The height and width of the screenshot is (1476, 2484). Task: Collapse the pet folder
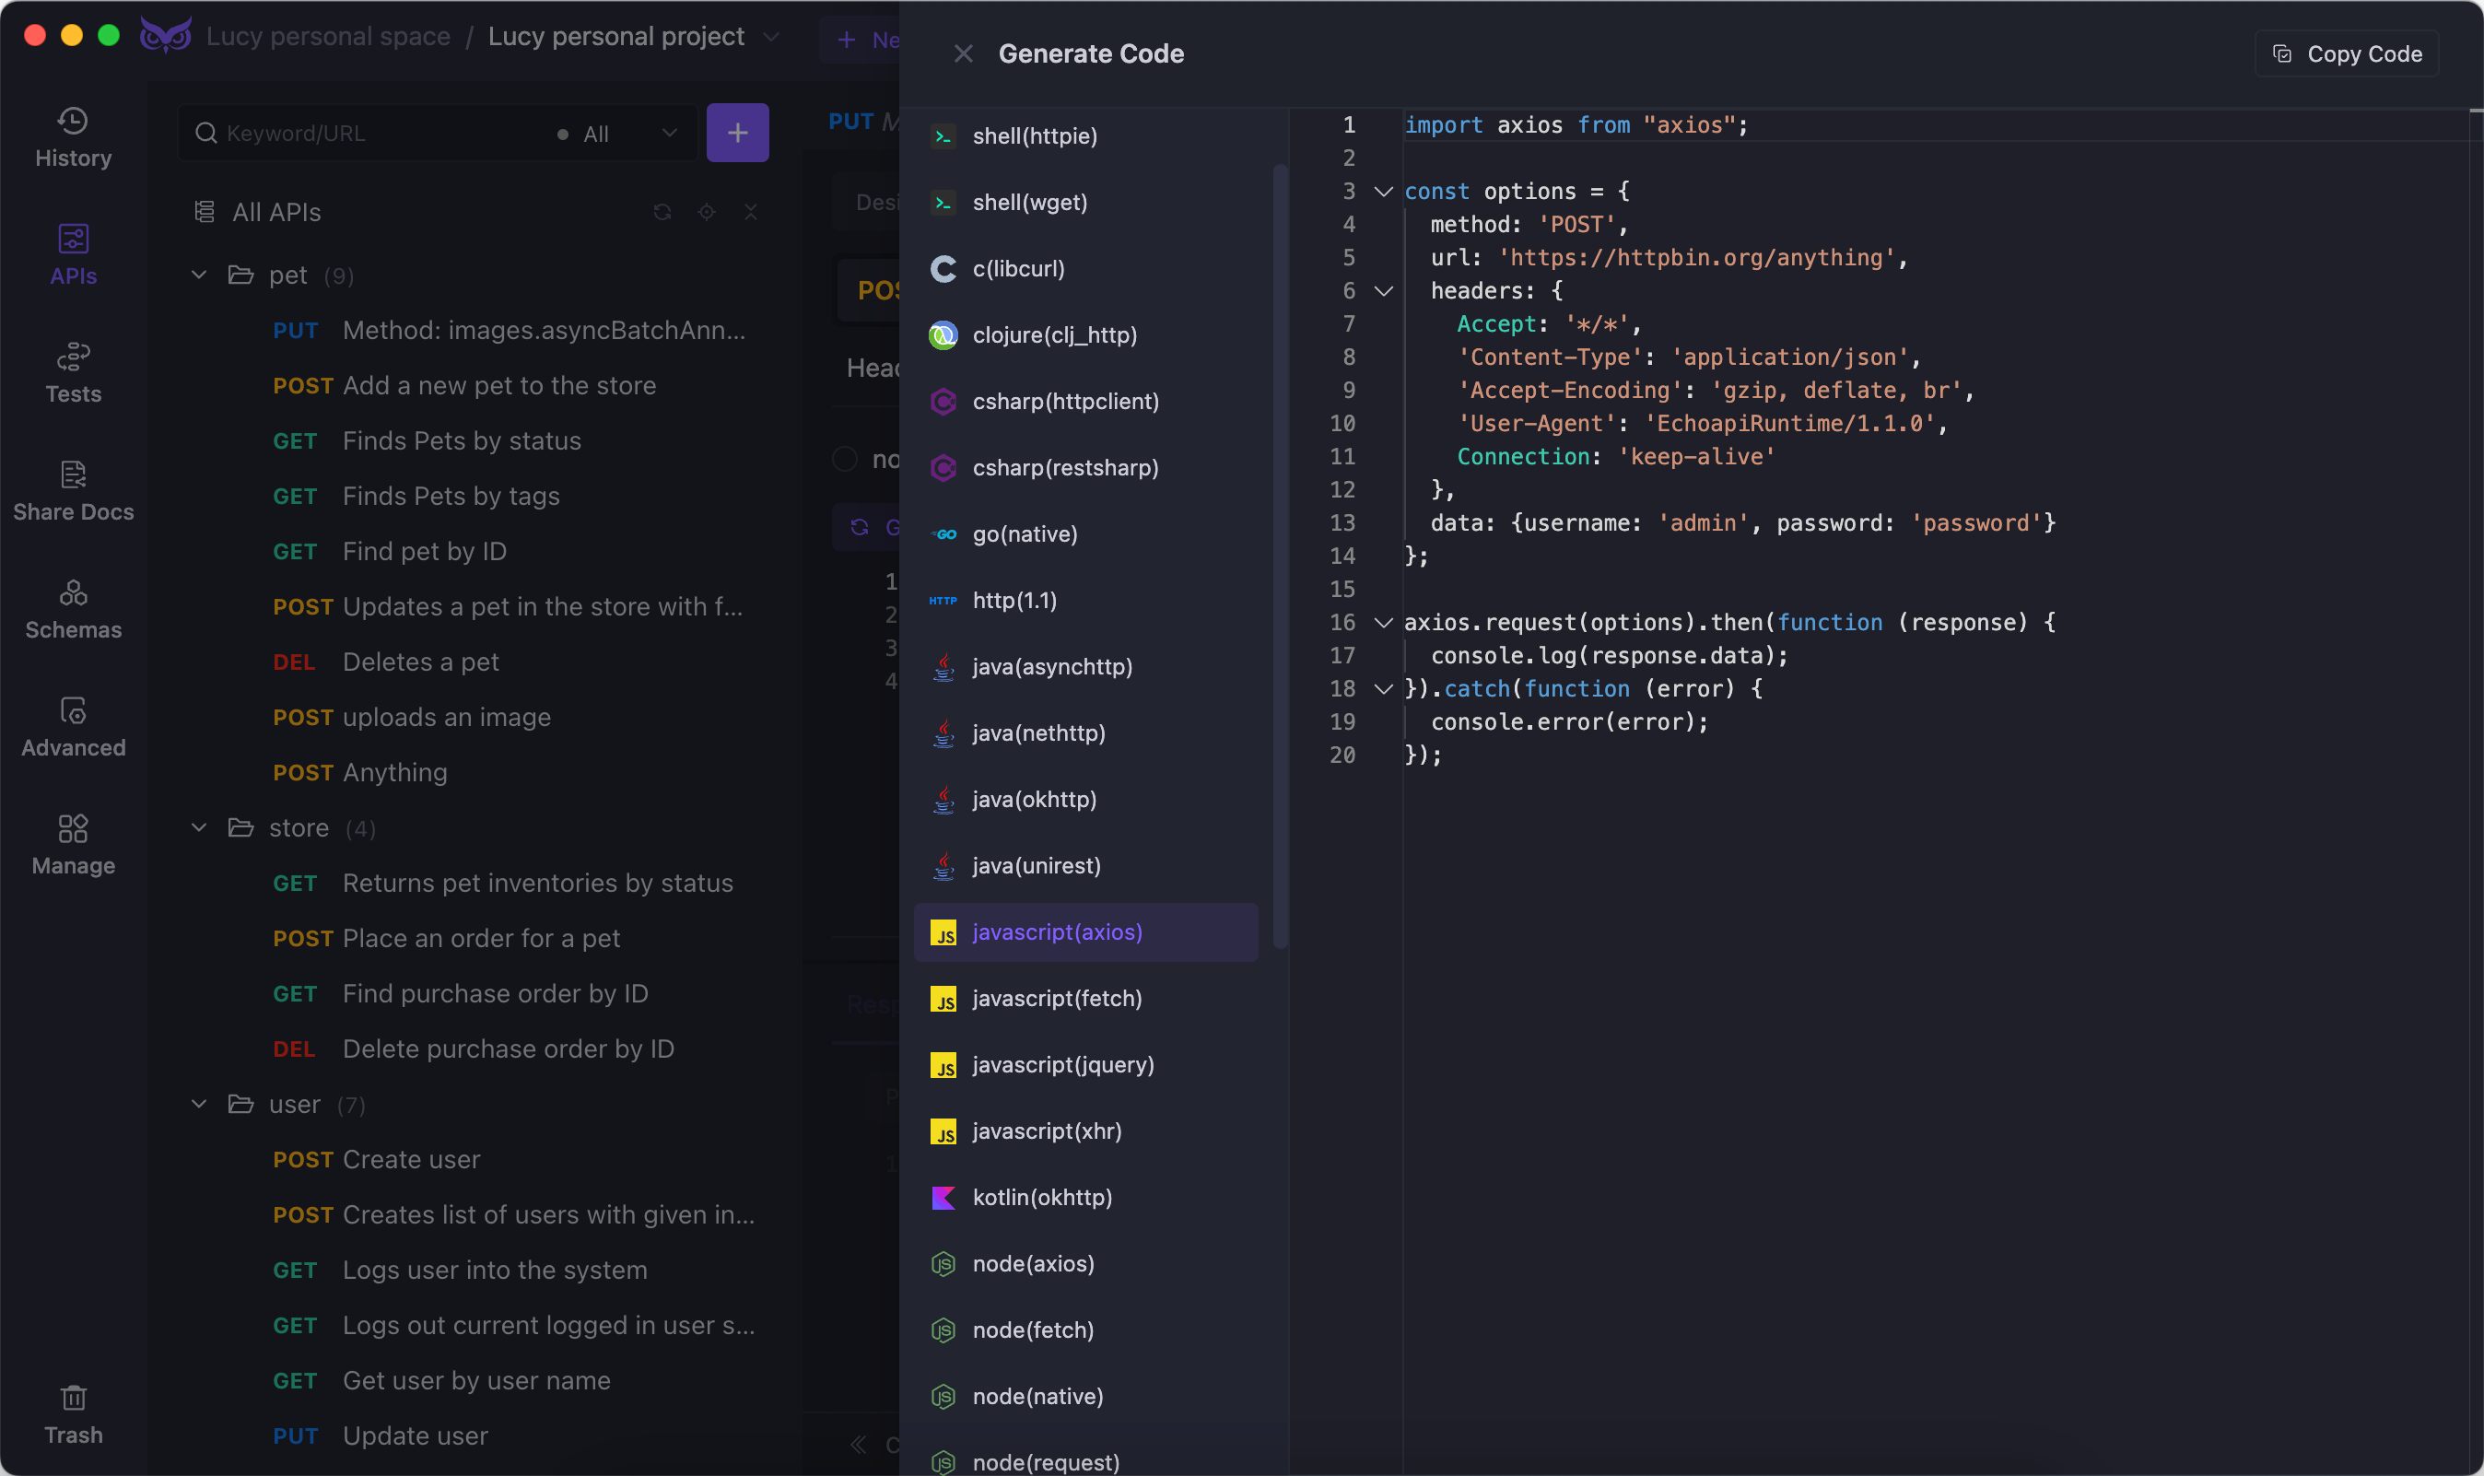click(199, 275)
